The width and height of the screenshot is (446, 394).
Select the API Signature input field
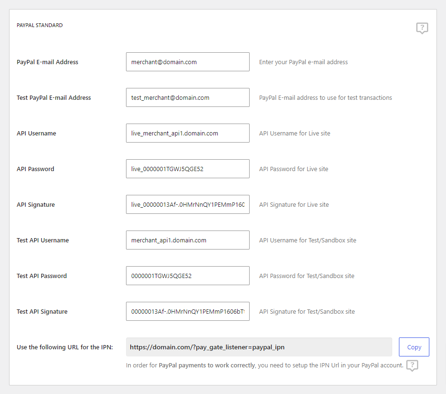[x=188, y=204]
